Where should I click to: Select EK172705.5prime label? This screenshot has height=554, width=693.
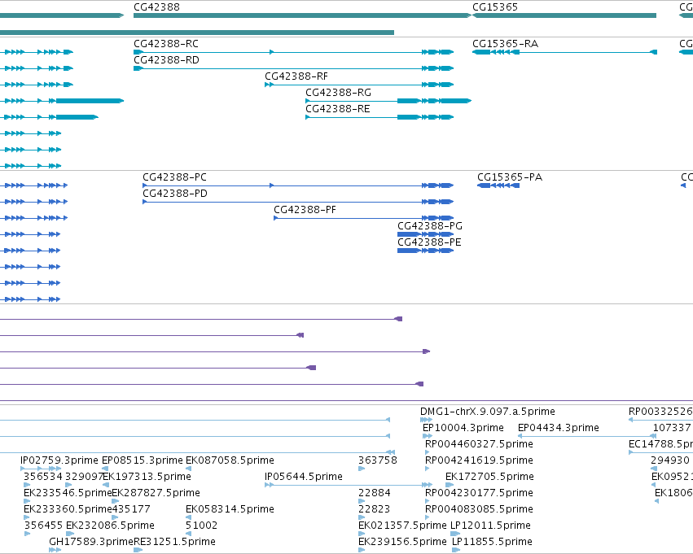pos(489,477)
